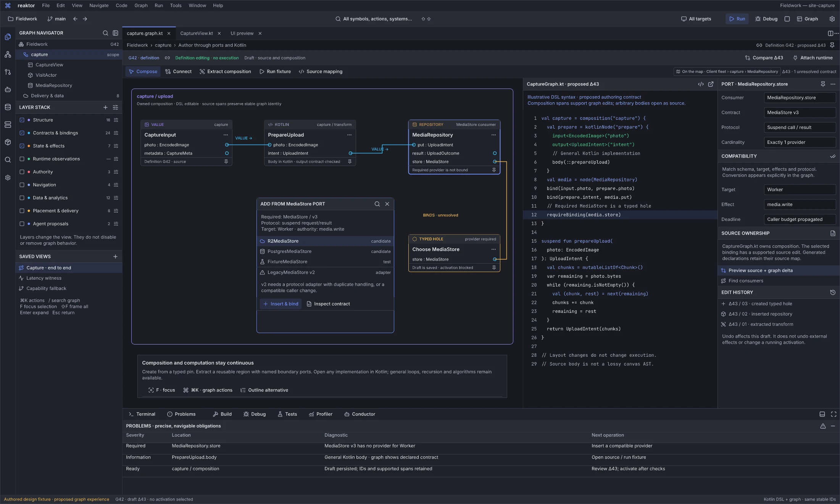Click Compare Δ43 button
The width and height of the screenshot is (840, 504).
pos(764,58)
